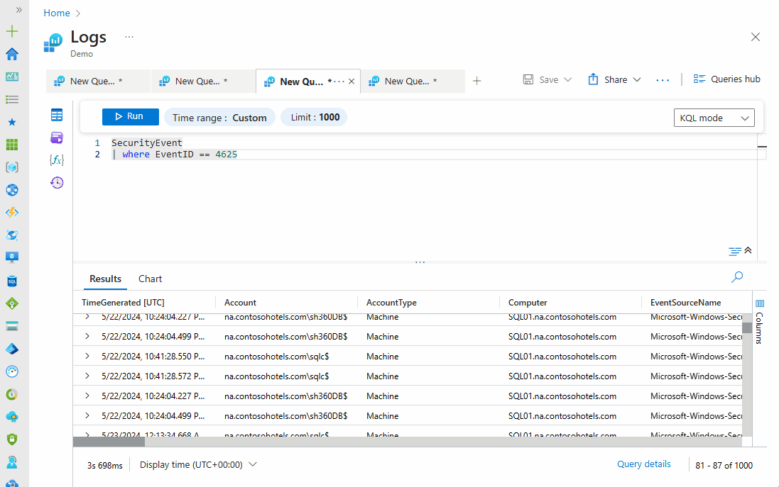
Task: Open the Tables panel icon beside the editor
Action: coord(57,115)
